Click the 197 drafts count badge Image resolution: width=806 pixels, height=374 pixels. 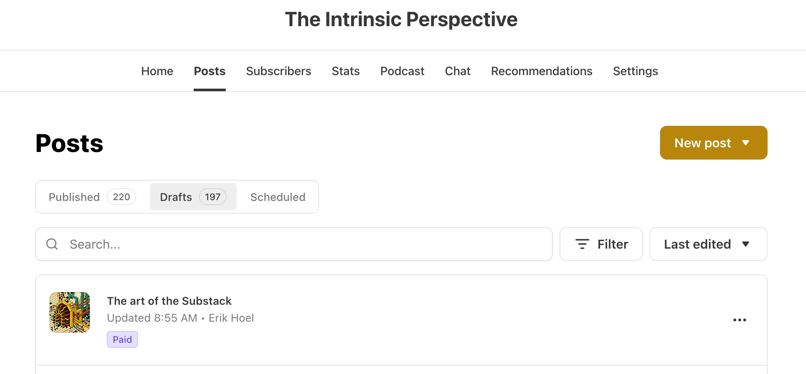pos(213,197)
